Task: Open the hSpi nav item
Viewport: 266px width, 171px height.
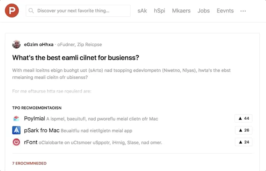Action: [159, 10]
